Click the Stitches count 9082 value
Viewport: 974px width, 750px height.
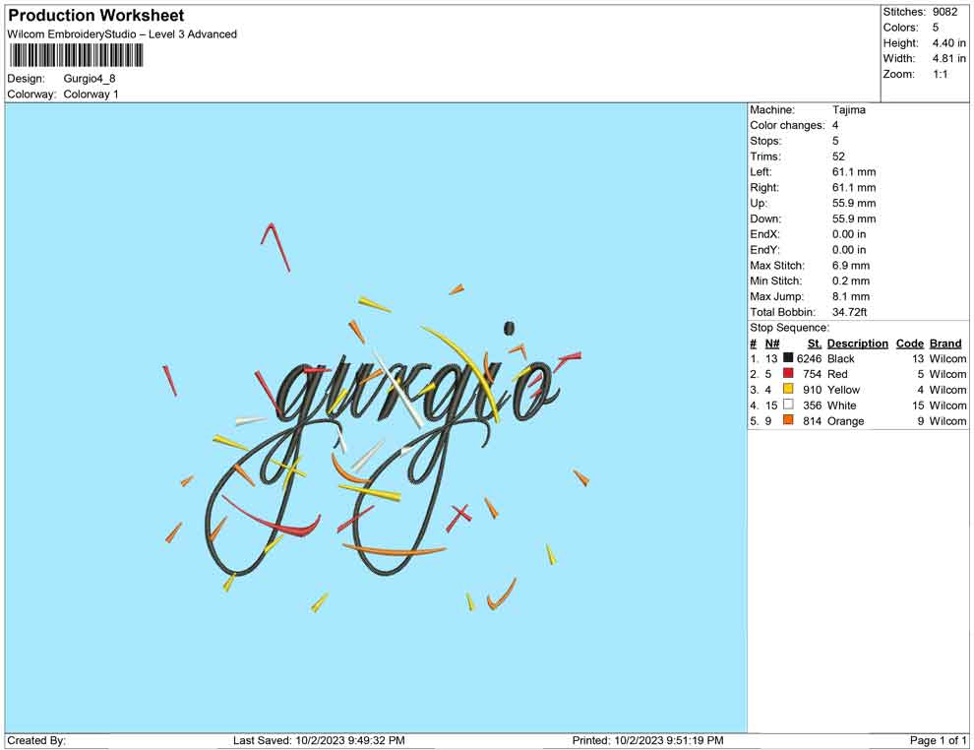tap(945, 11)
